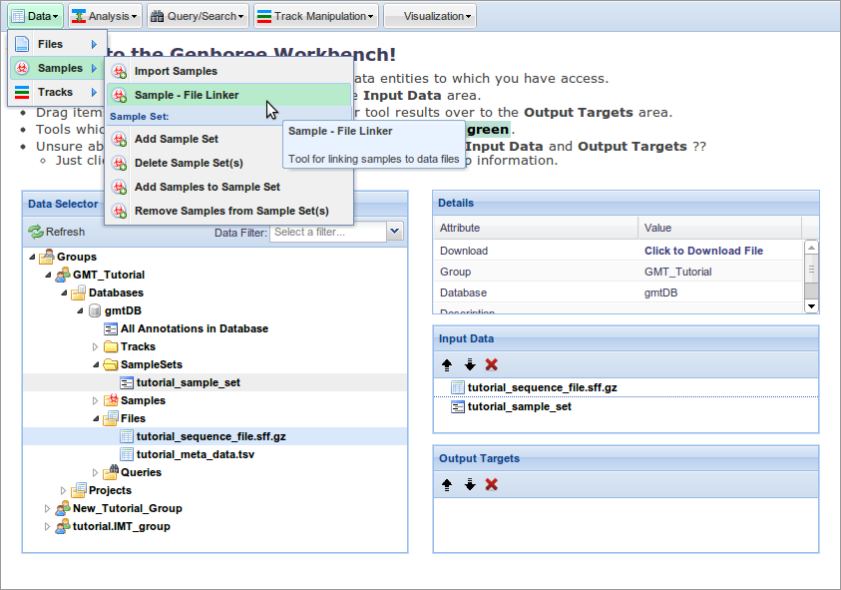
Task: Expand the Samples node in the tree
Action: pos(96,401)
